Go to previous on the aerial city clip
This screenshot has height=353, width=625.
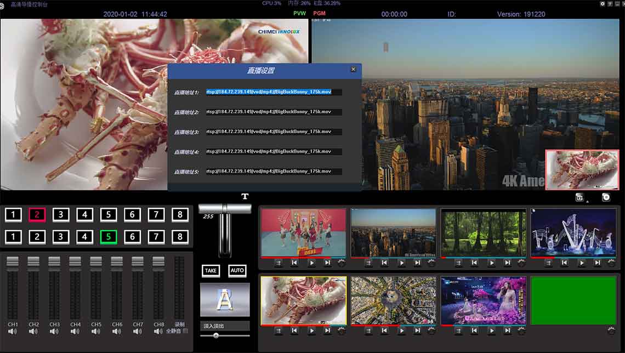coord(384,331)
